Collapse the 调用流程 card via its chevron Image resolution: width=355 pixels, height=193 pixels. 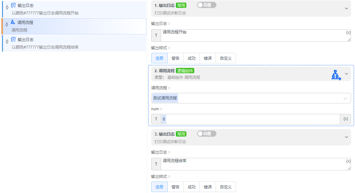[x=346, y=74]
